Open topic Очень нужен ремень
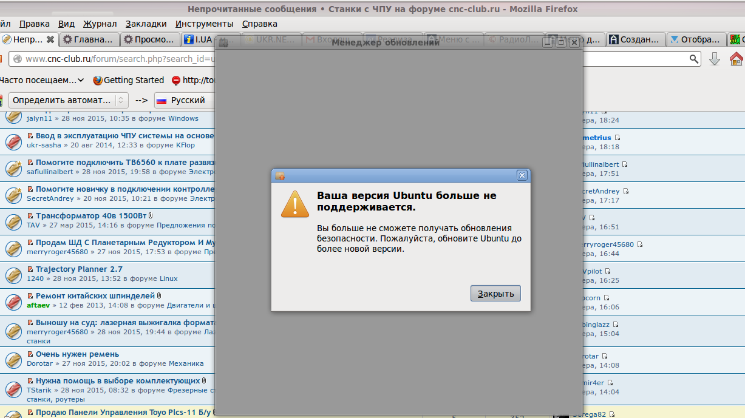745x418 pixels. (77, 354)
